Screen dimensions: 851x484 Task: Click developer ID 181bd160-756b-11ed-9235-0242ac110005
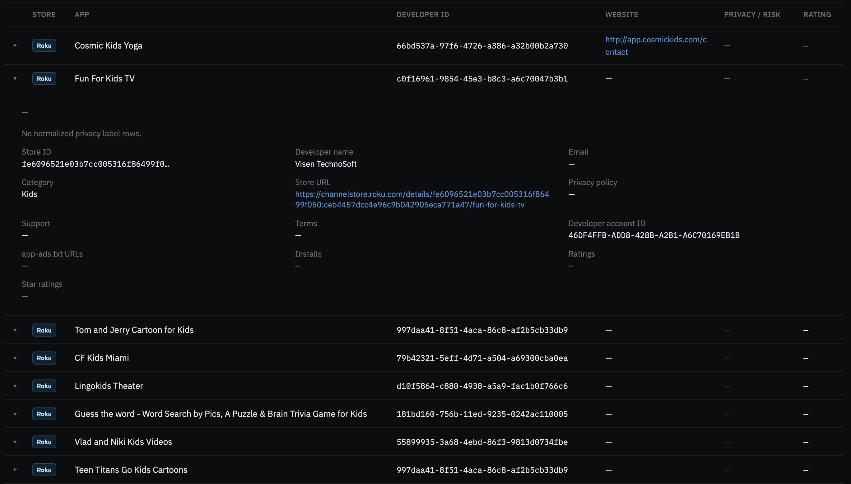coord(482,414)
